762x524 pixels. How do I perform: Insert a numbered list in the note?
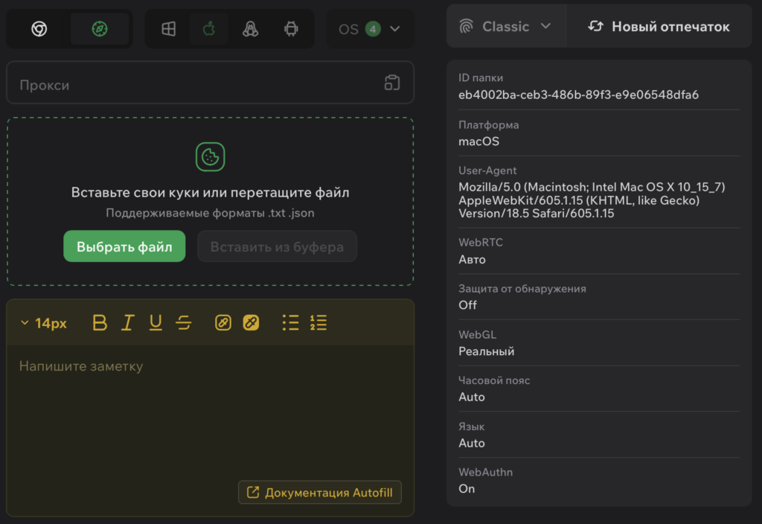pos(318,322)
